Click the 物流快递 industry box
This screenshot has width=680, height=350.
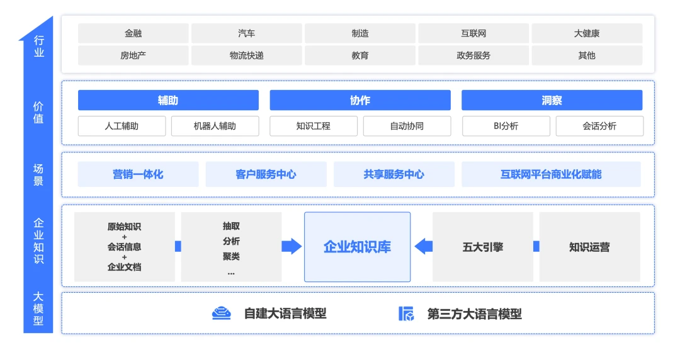coord(246,55)
